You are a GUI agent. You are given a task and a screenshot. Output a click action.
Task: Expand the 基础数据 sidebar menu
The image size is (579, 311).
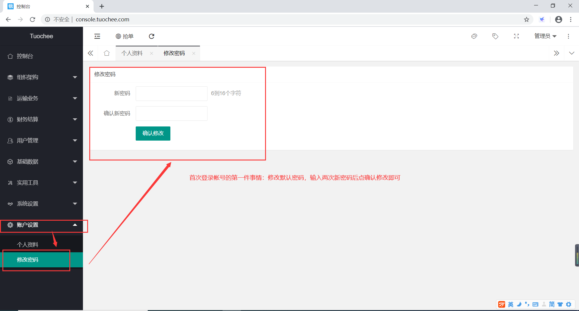coord(41,162)
